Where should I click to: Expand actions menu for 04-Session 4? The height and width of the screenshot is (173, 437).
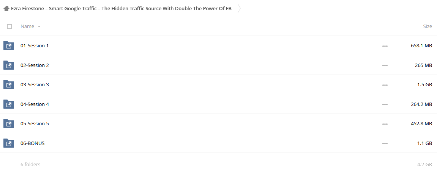coord(385,105)
